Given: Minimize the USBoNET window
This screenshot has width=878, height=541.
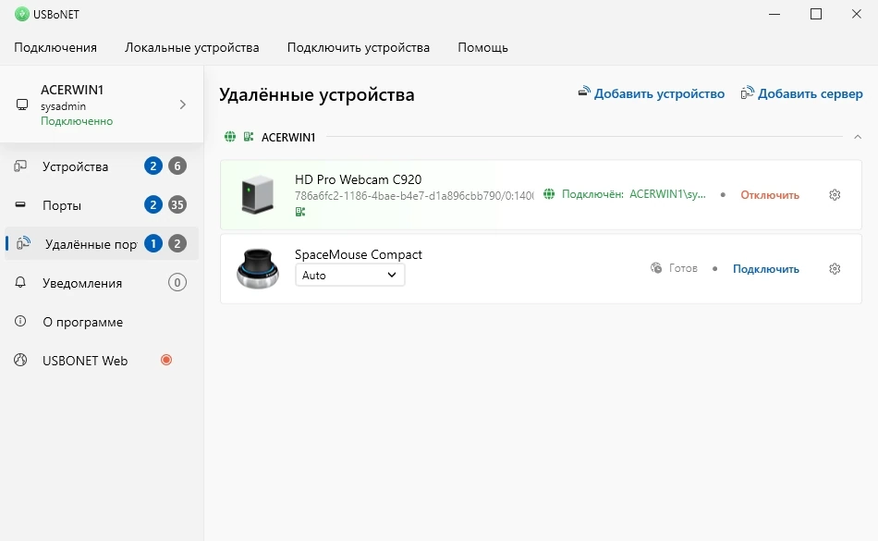Looking at the screenshot, I should pos(774,14).
